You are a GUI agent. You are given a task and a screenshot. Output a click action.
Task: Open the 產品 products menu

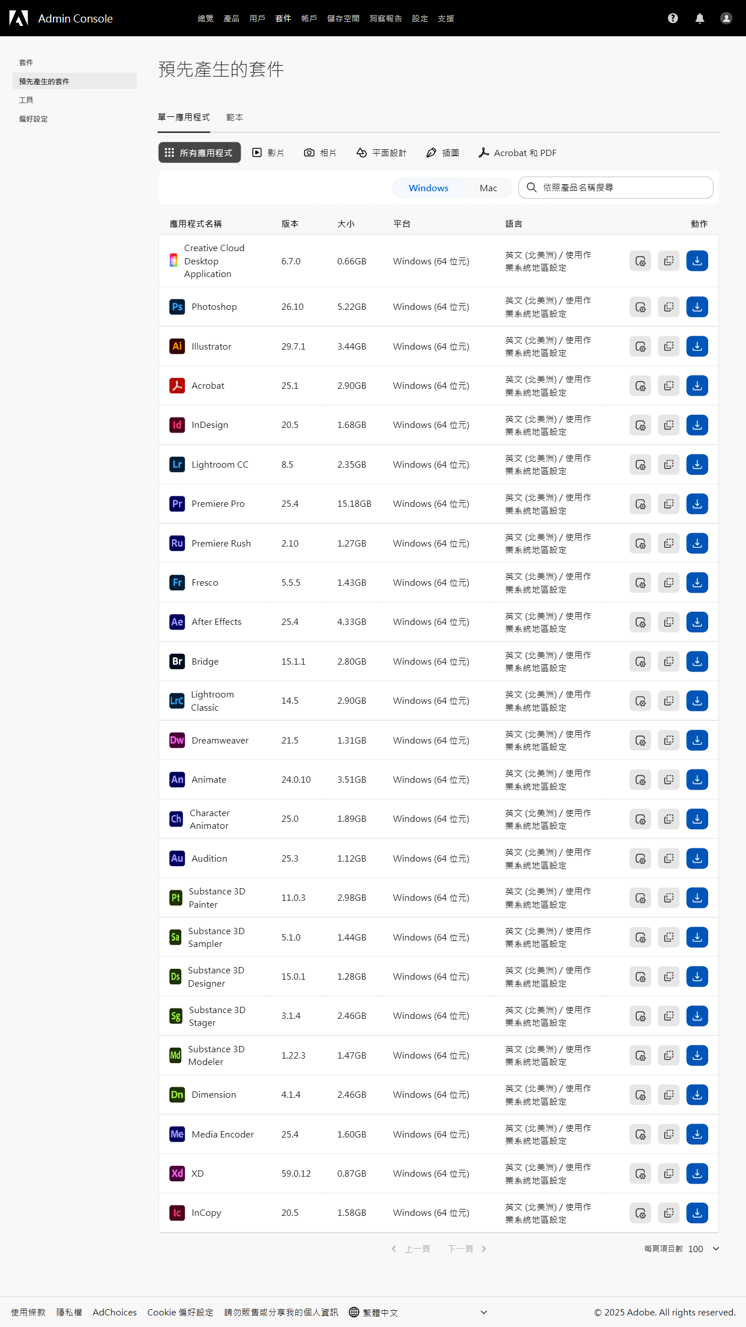231,18
